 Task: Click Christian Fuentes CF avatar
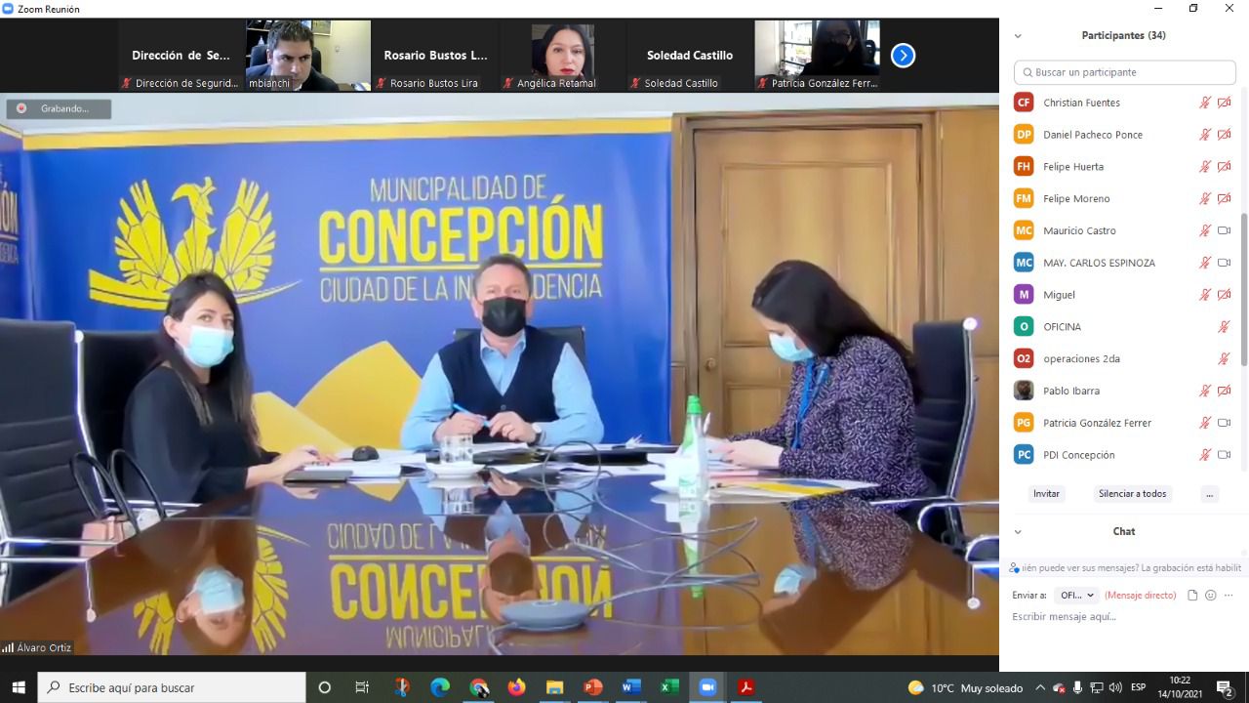[x=1024, y=103]
